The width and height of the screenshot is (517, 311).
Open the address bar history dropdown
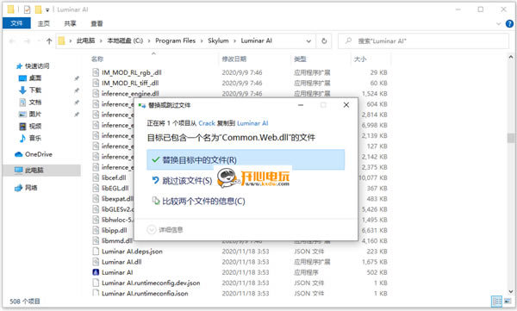308,41
